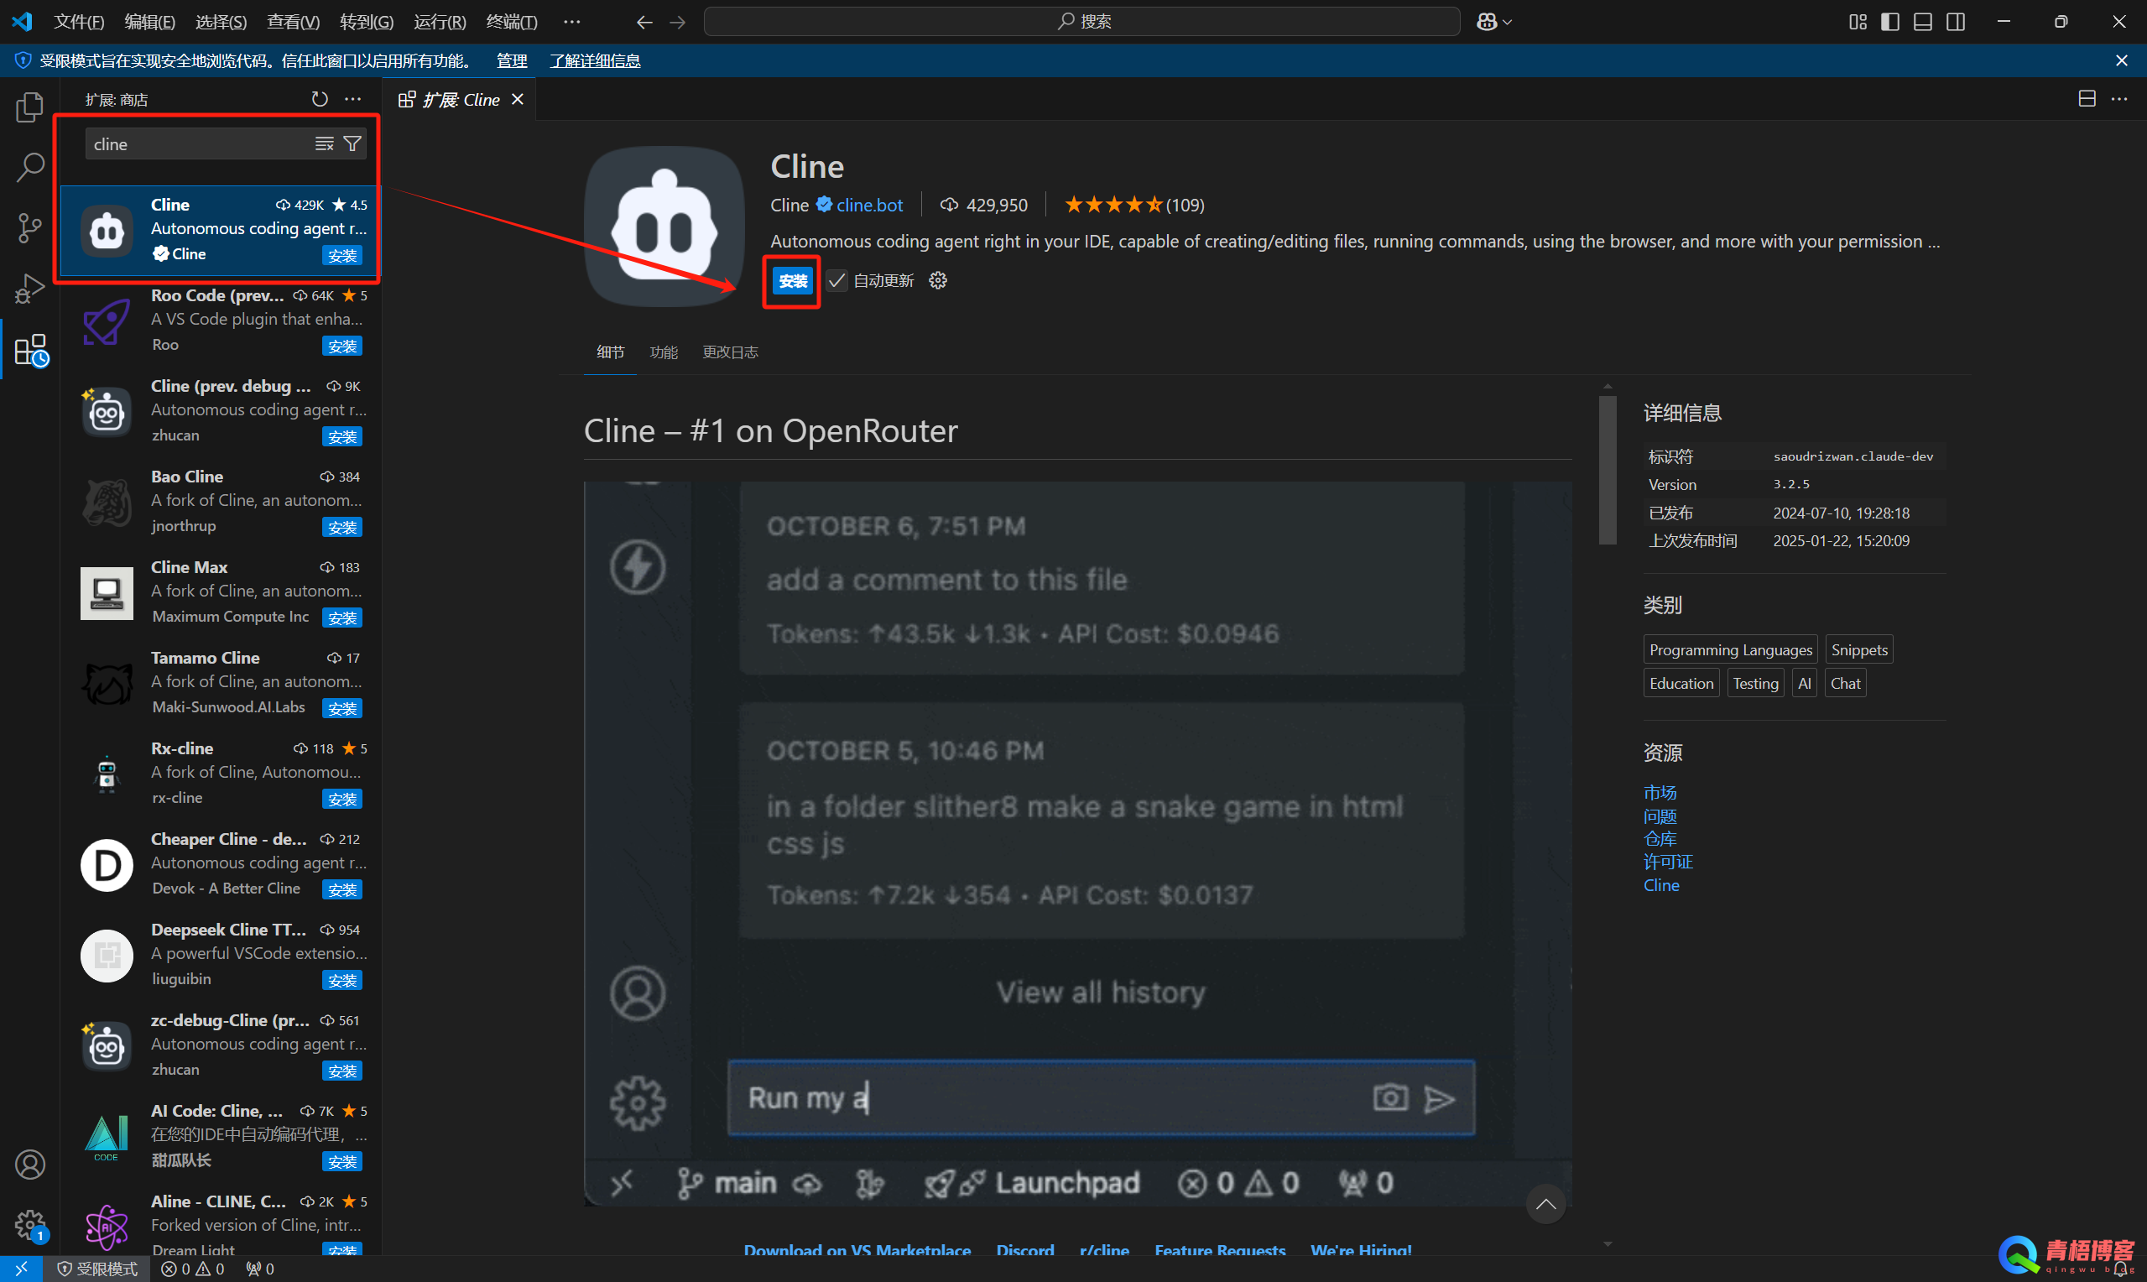The image size is (2147, 1282).
Task: Click 管理 in restricted mode banner
Action: pyautogui.click(x=511, y=60)
